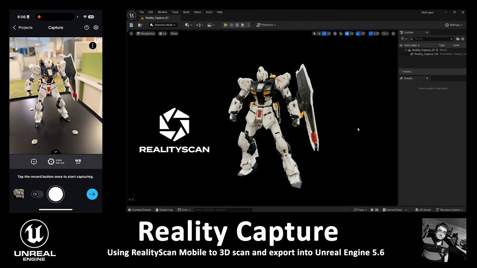
Task: Toggle grid snapping icon
Action: pos(347,33)
